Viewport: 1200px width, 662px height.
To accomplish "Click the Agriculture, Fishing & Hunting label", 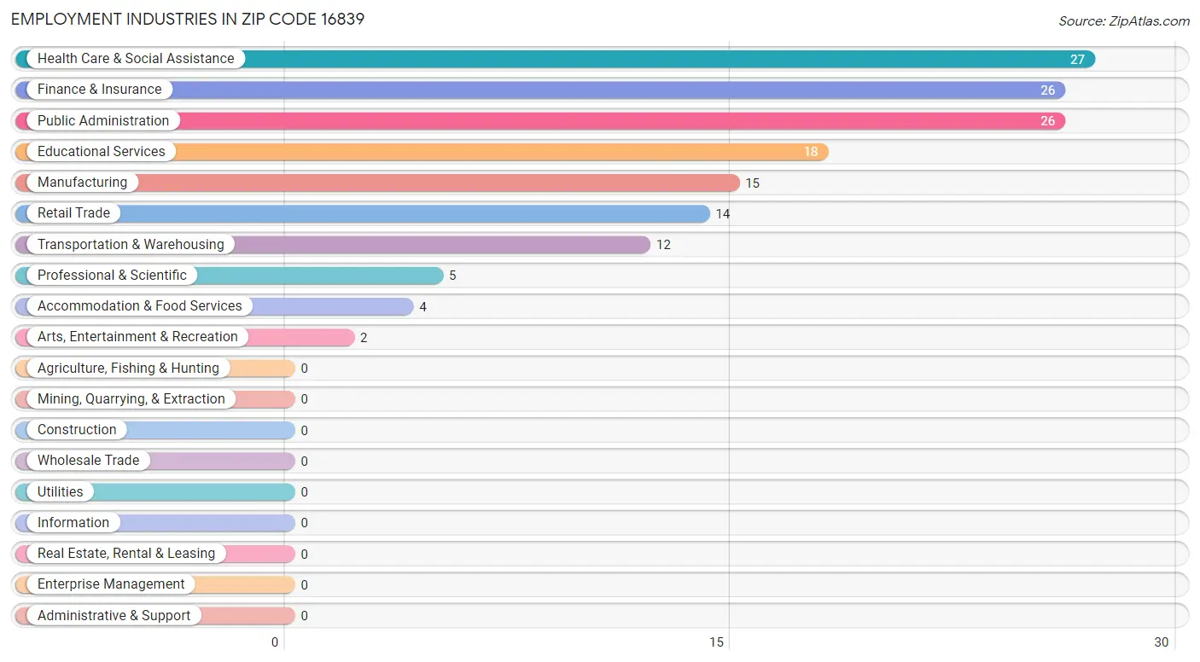I will point(128,369).
